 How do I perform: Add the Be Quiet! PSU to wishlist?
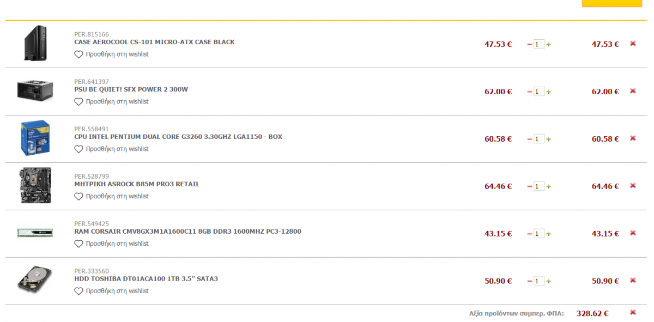[x=111, y=102]
